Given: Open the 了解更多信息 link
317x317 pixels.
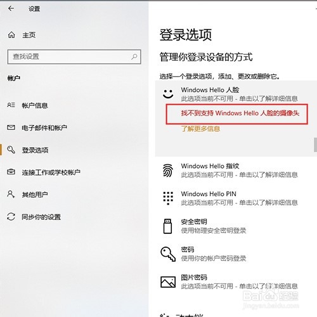Looking at the screenshot, I should (200, 129).
